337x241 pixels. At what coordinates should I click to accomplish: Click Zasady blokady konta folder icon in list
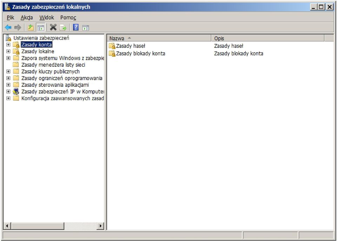(x=112, y=53)
